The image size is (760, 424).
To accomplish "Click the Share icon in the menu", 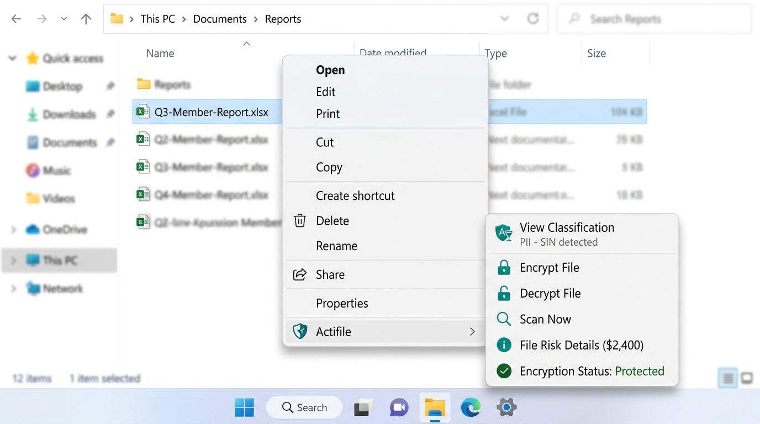I will pyautogui.click(x=299, y=274).
